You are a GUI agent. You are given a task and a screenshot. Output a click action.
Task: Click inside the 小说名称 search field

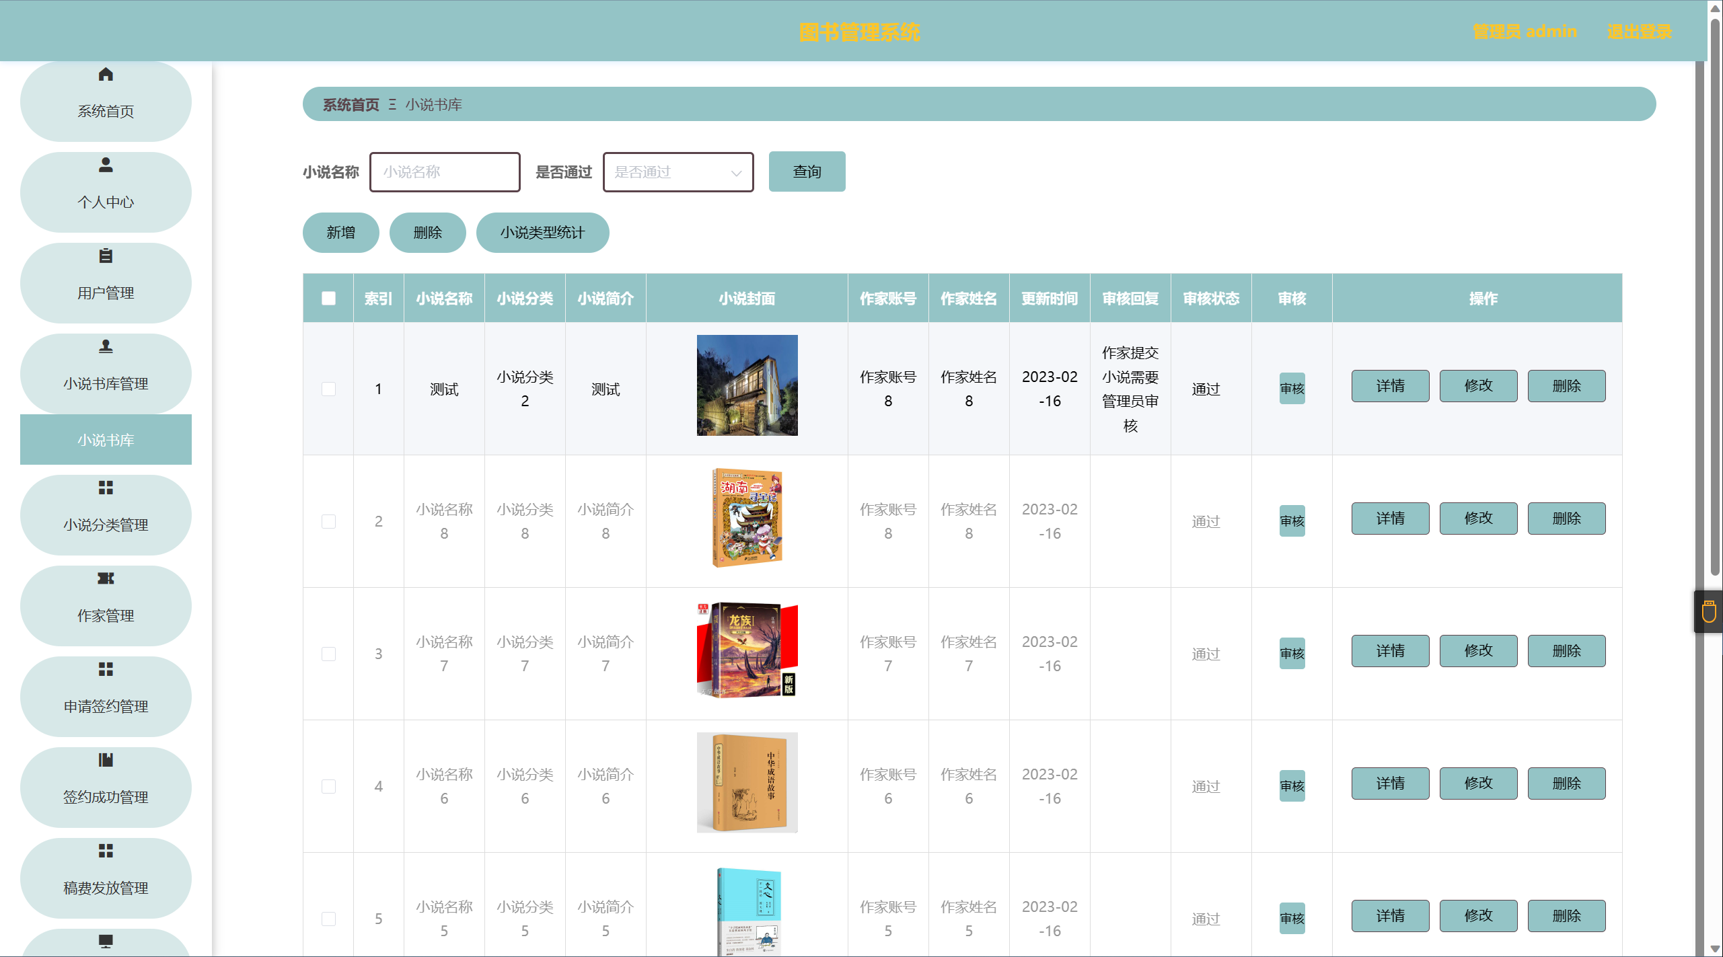click(x=445, y=172)
